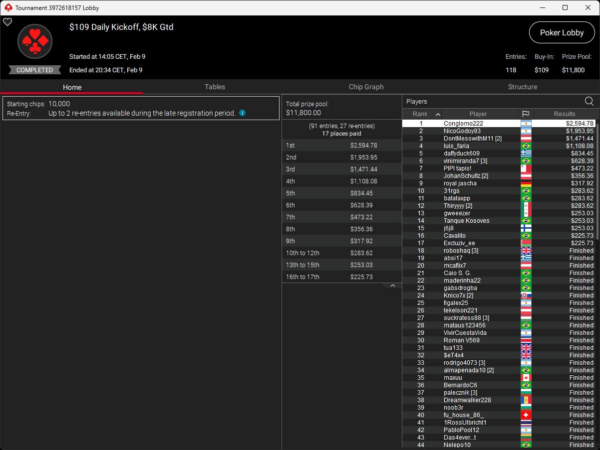Click the favorite heart icon
600x450 pixels.
click(x=7, y=22)
